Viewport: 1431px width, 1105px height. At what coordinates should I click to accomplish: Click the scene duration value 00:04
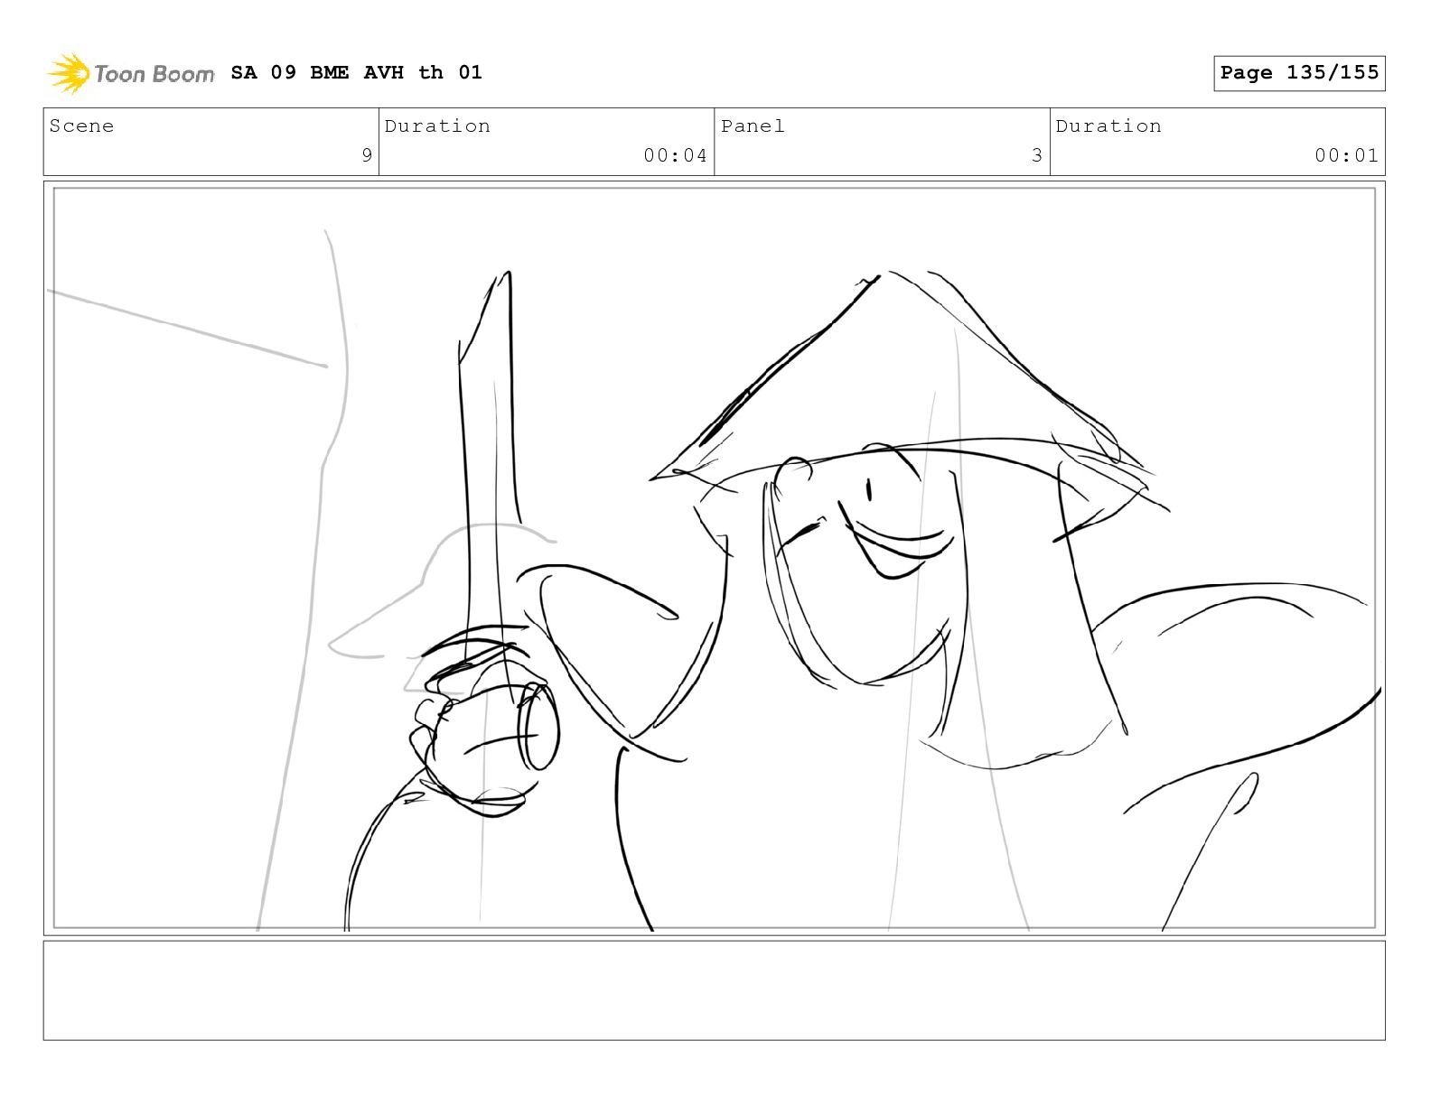click(x=675, y=155)
